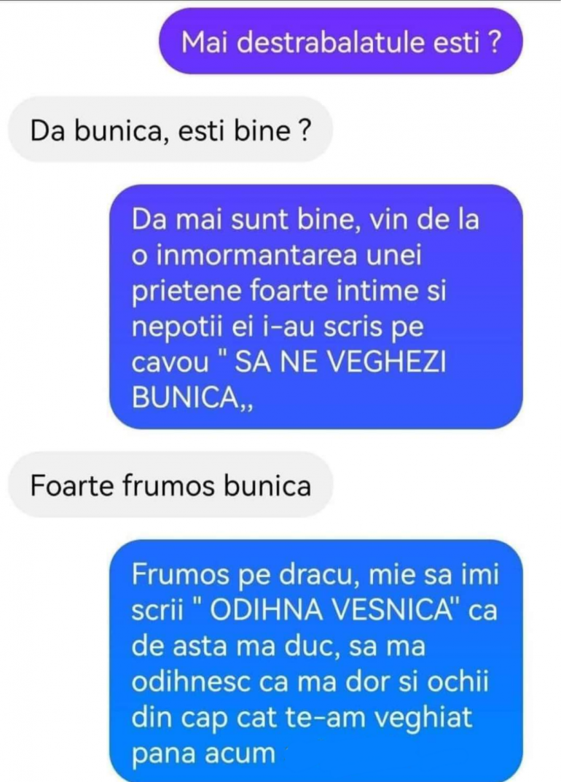This screenshot has height=782, width=561.
Task: Select the 'Da bunica, esti bine ?' reply
Action: [170, 130]
